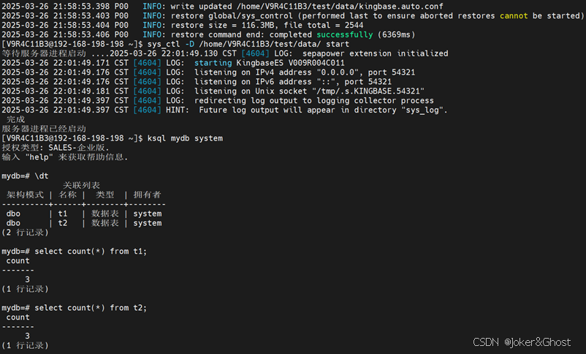Click the yellow word 'cannot'
Screen dimensions: 586x354
pos(514,15)
